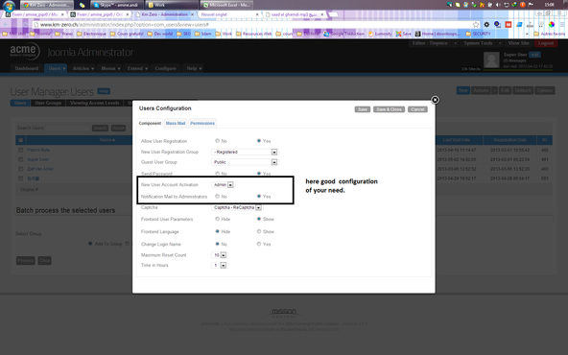This screenshot has height=355, width=568.
Task: Open the Captcha dropdown
Action: point(236,207)
